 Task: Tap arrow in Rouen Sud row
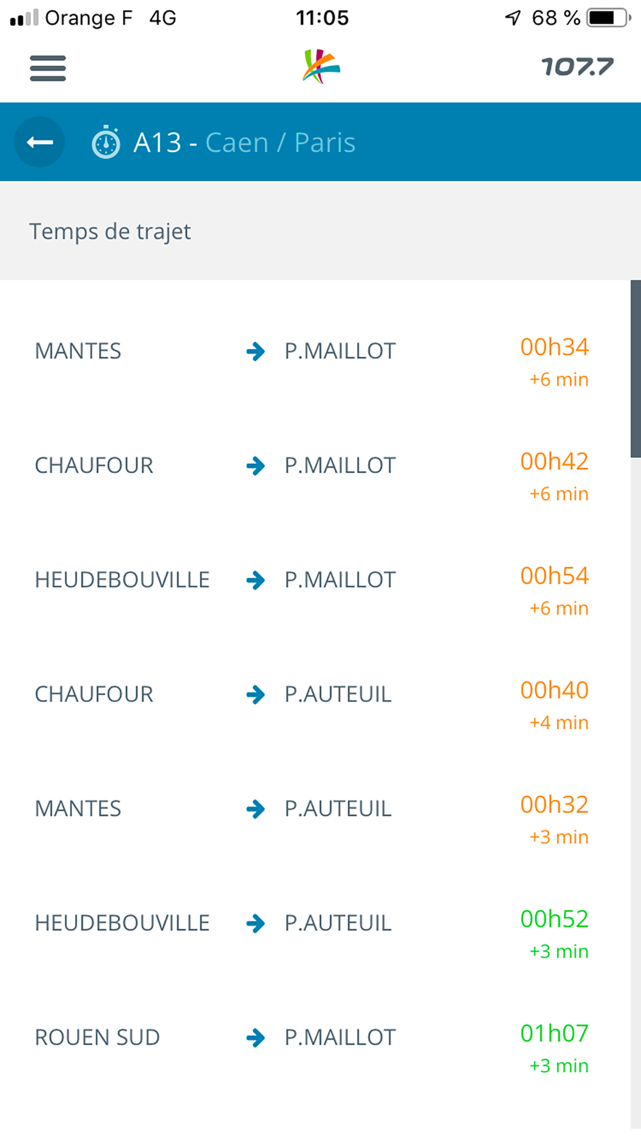coord(256,1037)
